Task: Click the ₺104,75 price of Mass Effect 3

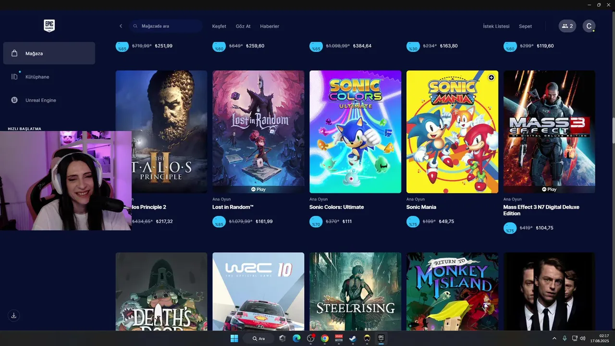Action: 544,228
